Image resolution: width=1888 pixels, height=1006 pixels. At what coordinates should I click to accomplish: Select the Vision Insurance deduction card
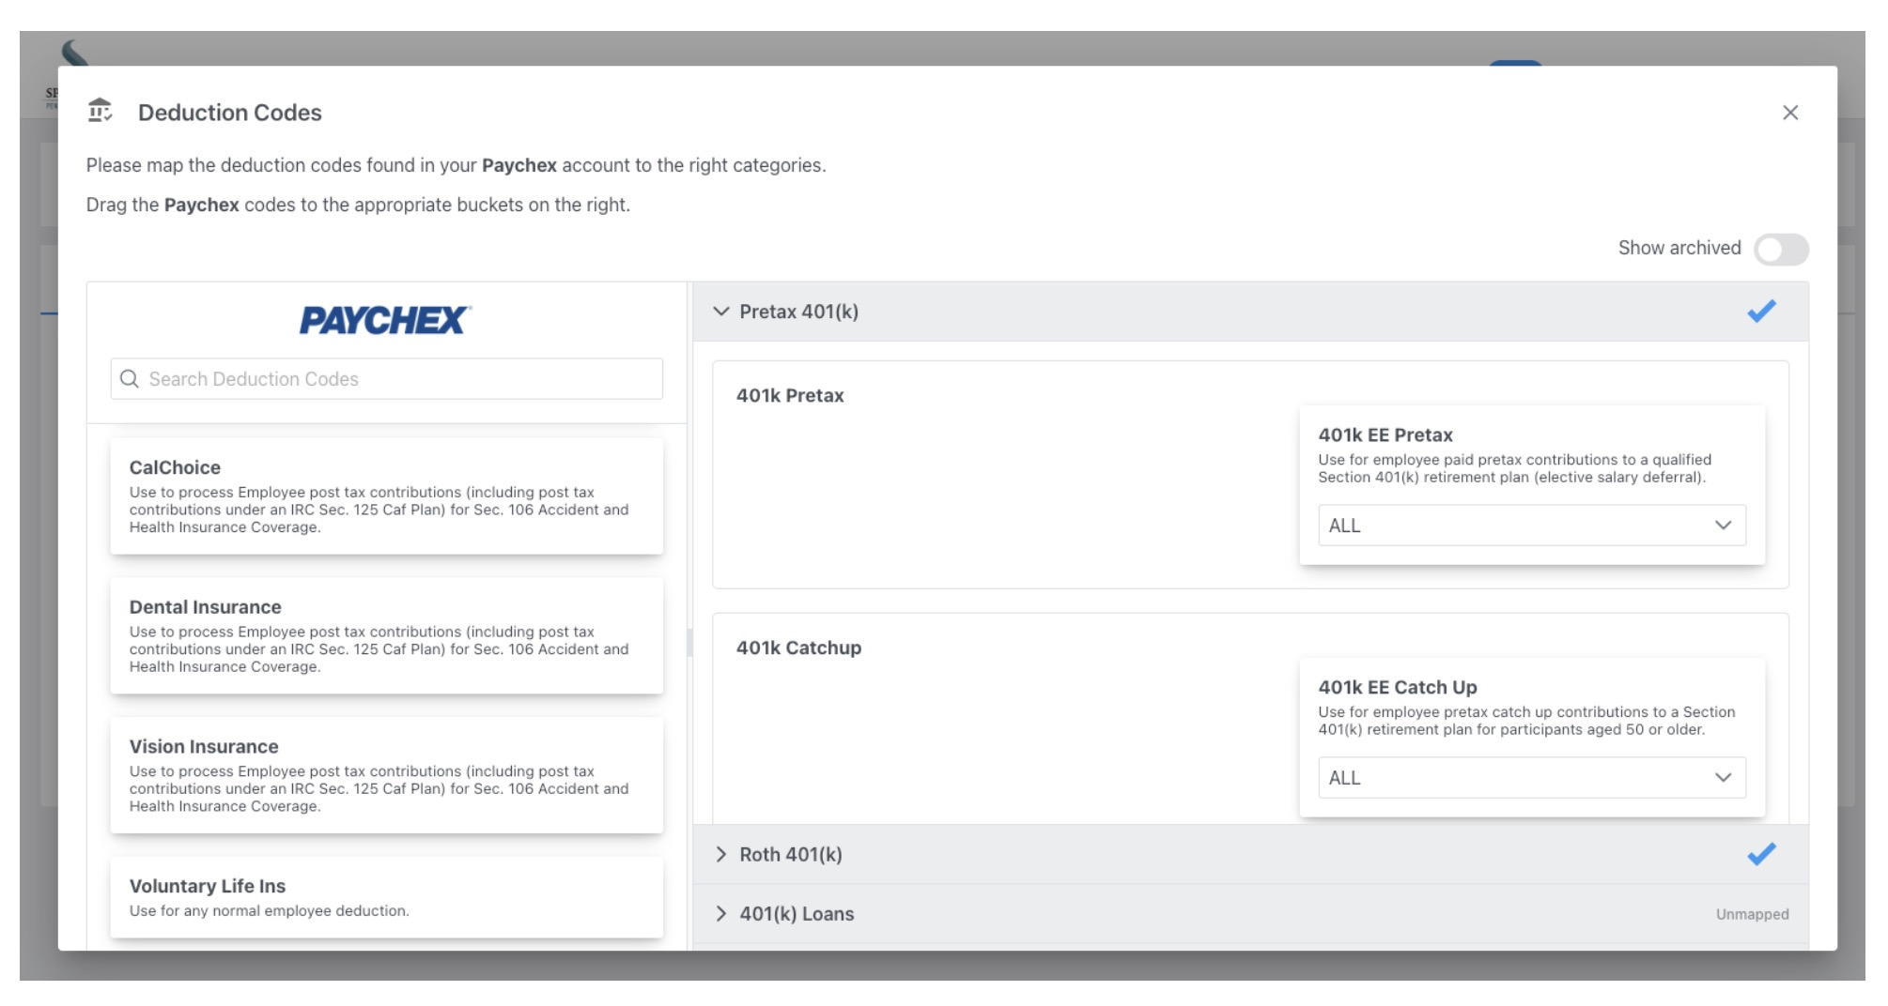point(385,774)
